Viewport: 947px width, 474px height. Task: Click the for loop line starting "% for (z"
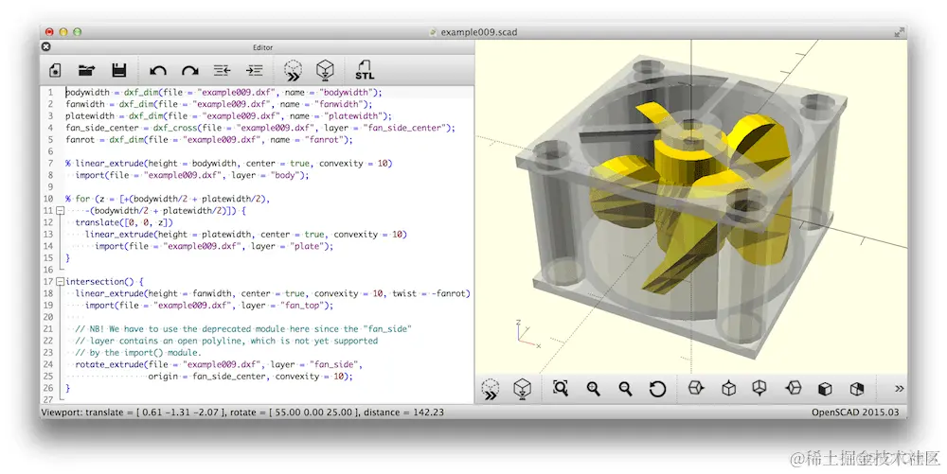point(168,199)
